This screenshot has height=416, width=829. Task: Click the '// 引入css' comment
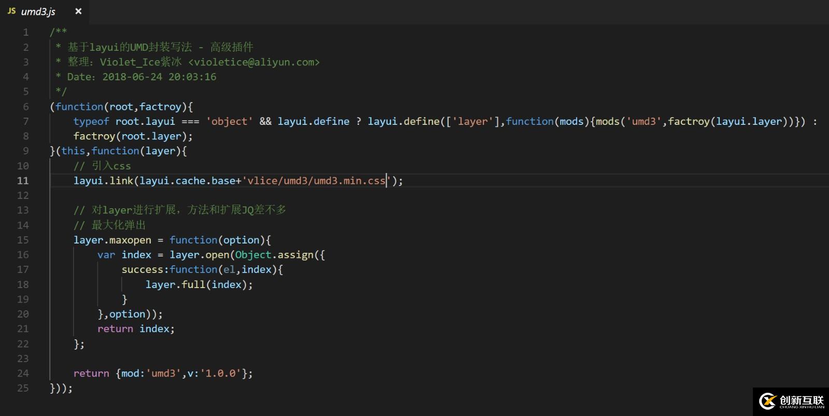(x=102, y=166)
